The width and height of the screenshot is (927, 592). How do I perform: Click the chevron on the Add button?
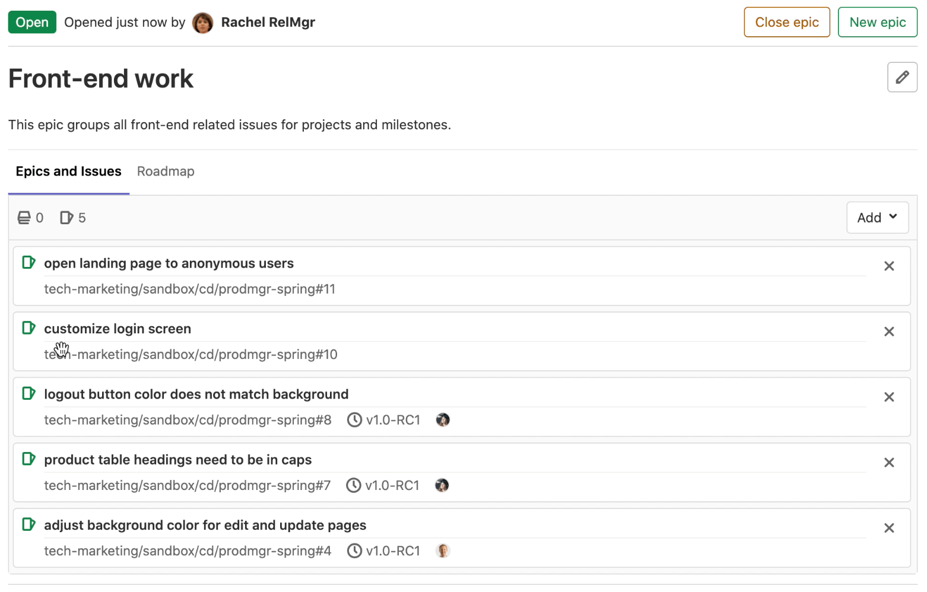tap(893, 218)
